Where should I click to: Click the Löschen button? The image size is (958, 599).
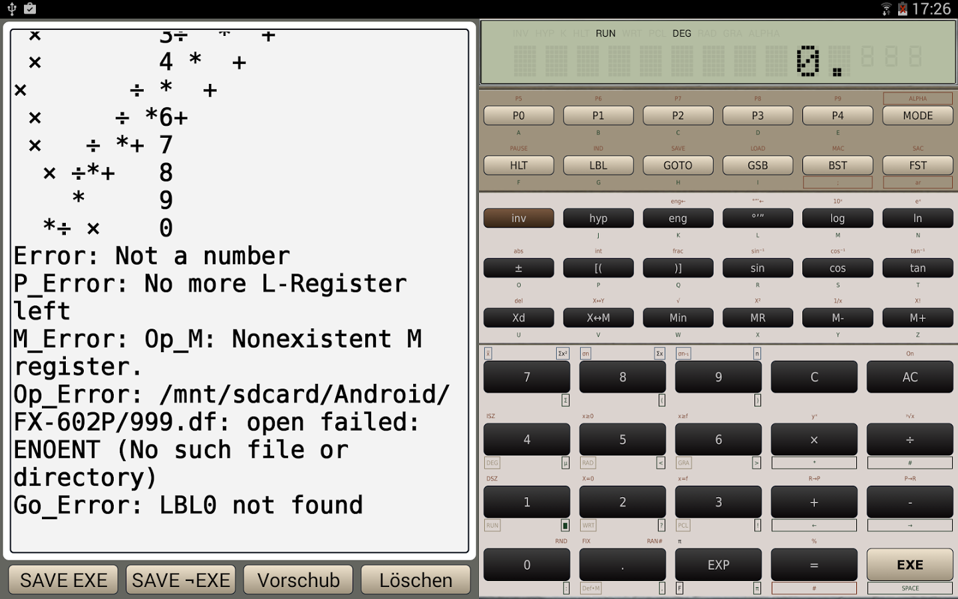pyautogui.click(x=416, y=580)
